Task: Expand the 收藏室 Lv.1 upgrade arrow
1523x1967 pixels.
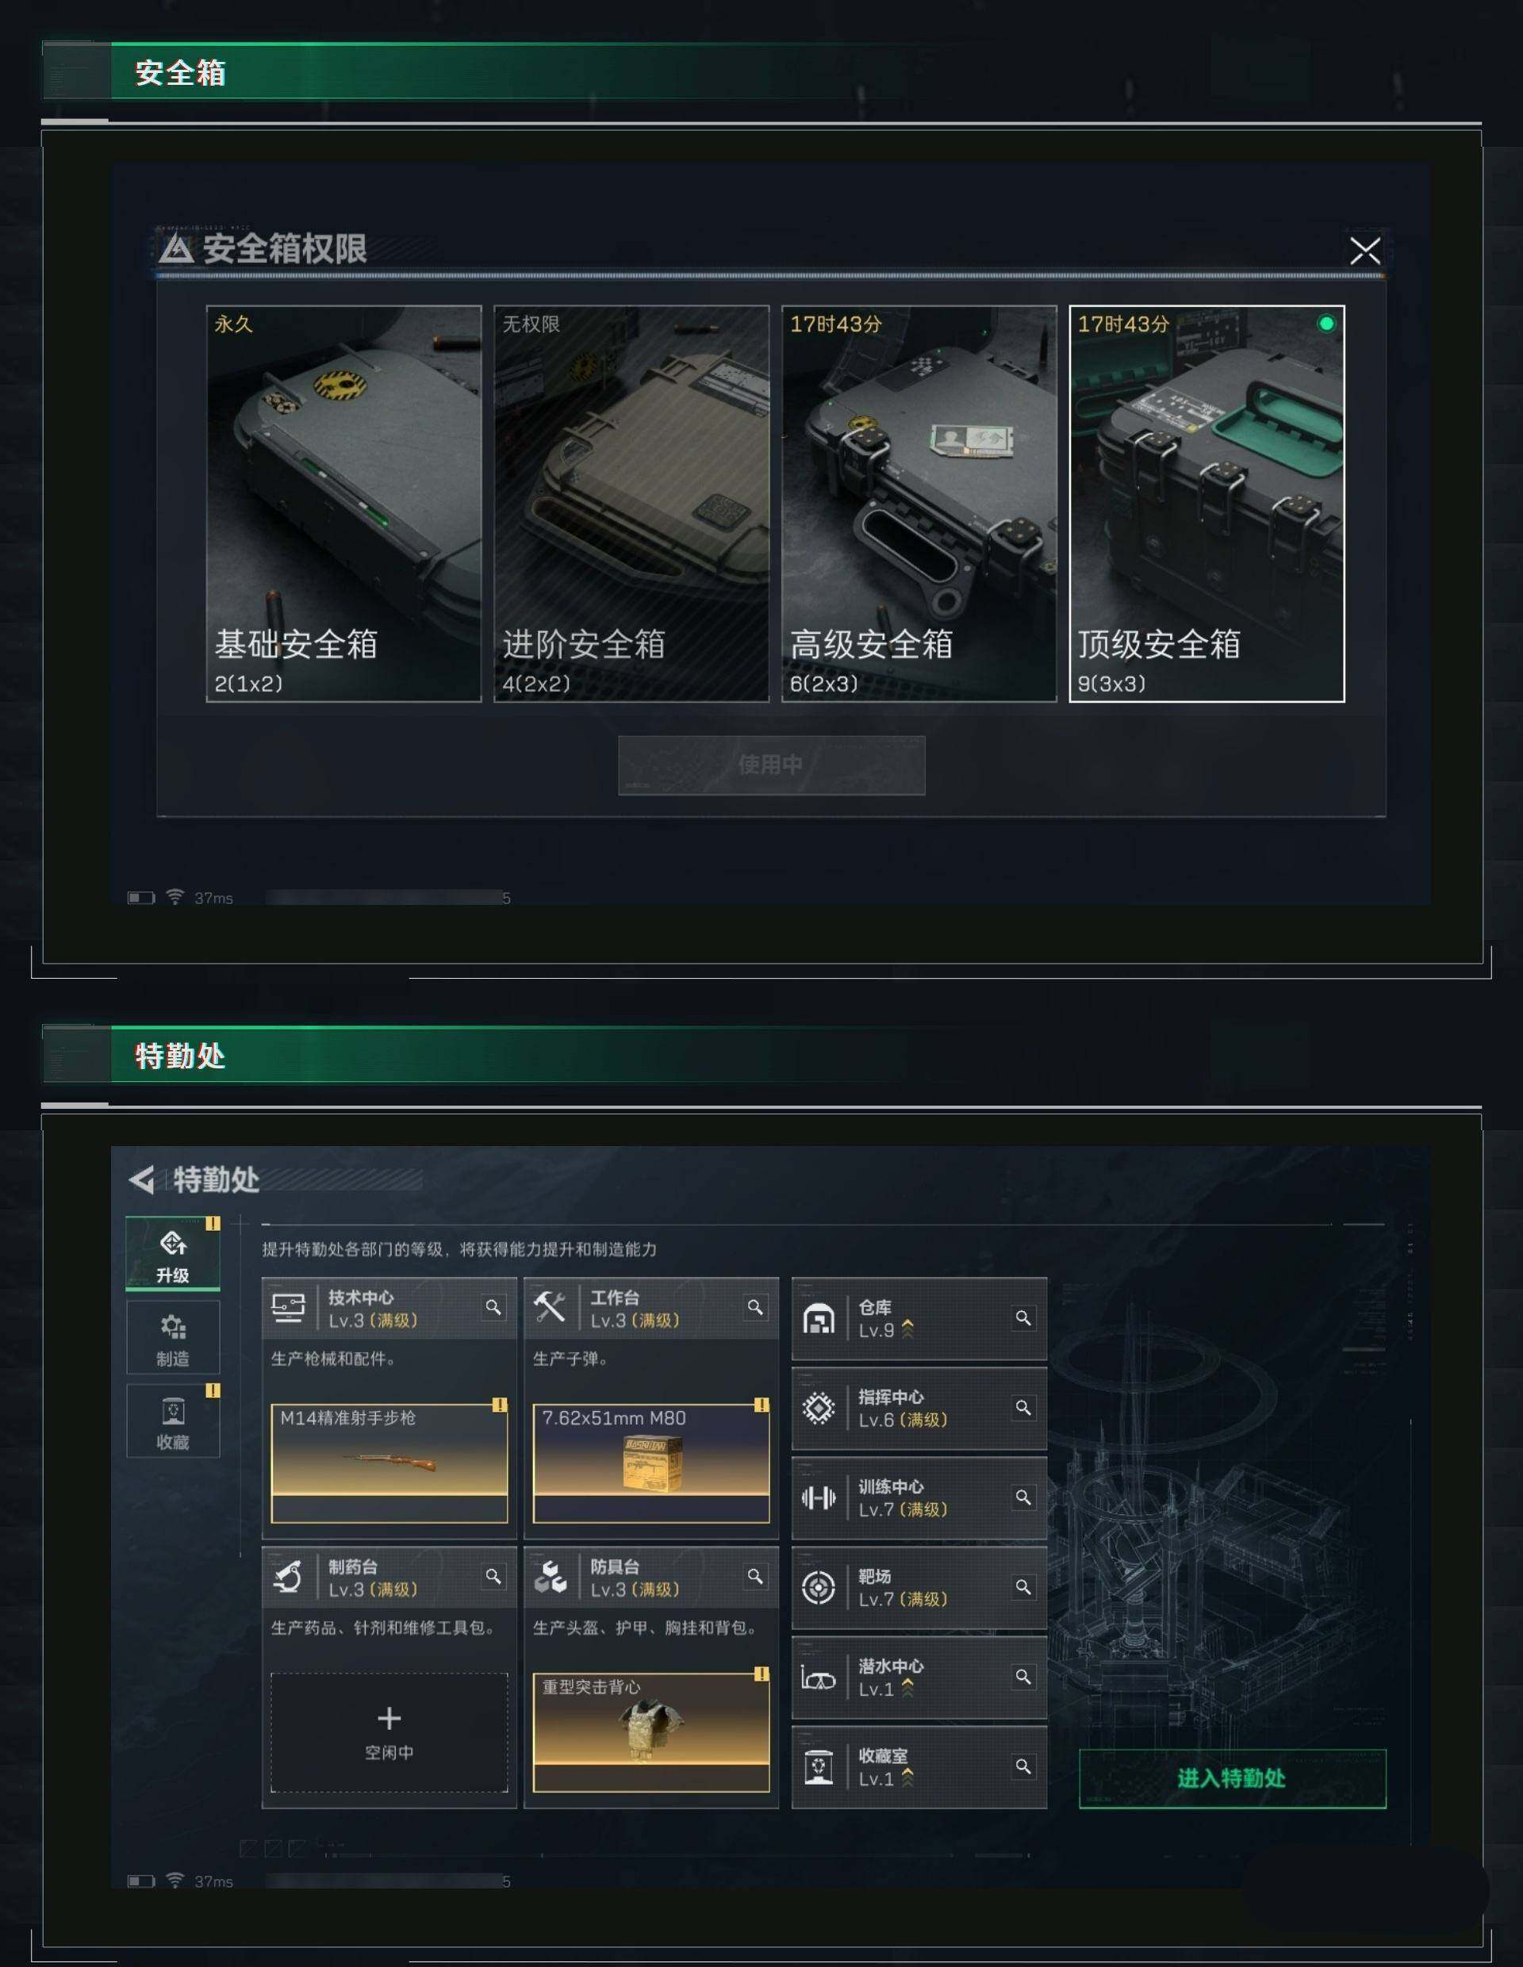Action: (907, 1777)
